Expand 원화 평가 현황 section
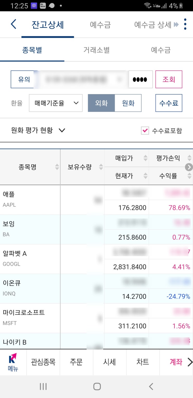The width and height of the screenshot is (193, 398). point(38,130)
